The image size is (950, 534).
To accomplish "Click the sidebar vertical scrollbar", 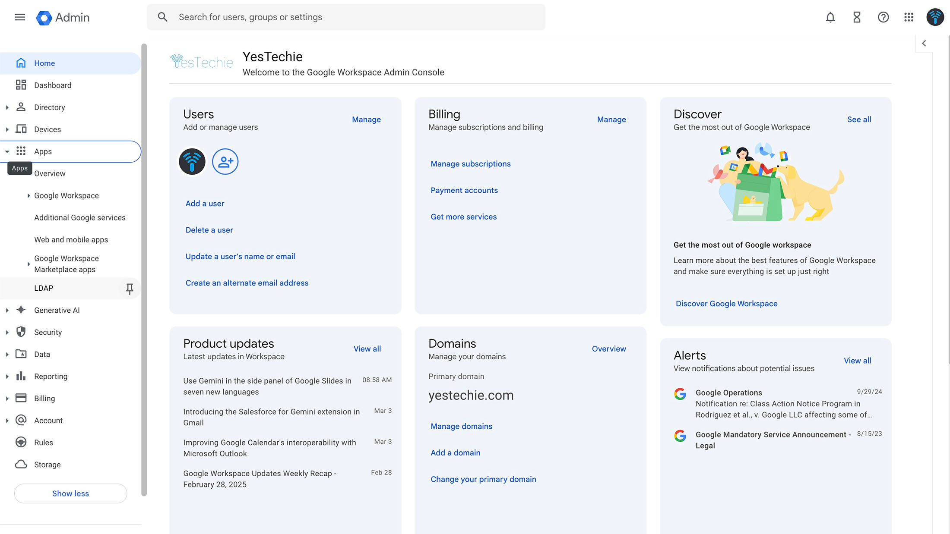I will click(x=144, y=270).
